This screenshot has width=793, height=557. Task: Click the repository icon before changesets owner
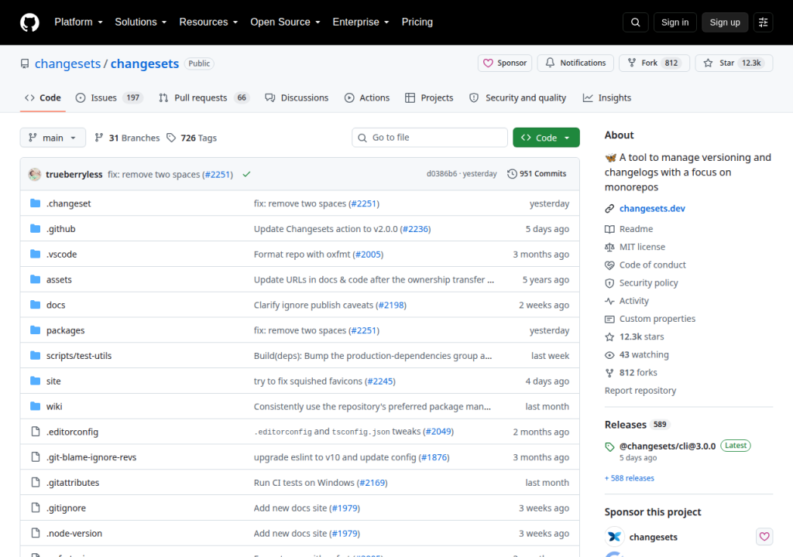coord(25,63)
